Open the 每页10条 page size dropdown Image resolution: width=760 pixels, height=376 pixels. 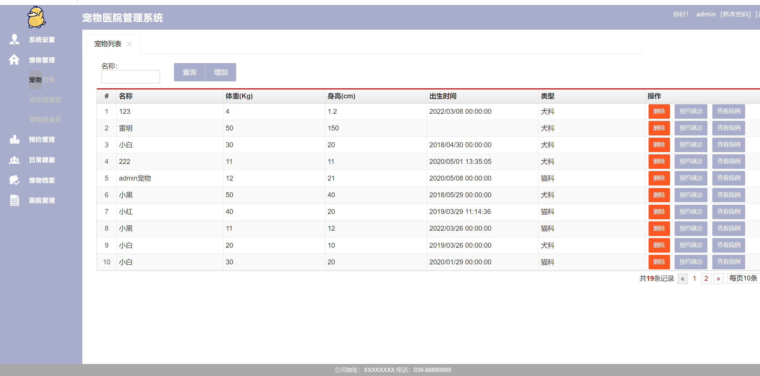pyautogui.click(x=743, y=278)
